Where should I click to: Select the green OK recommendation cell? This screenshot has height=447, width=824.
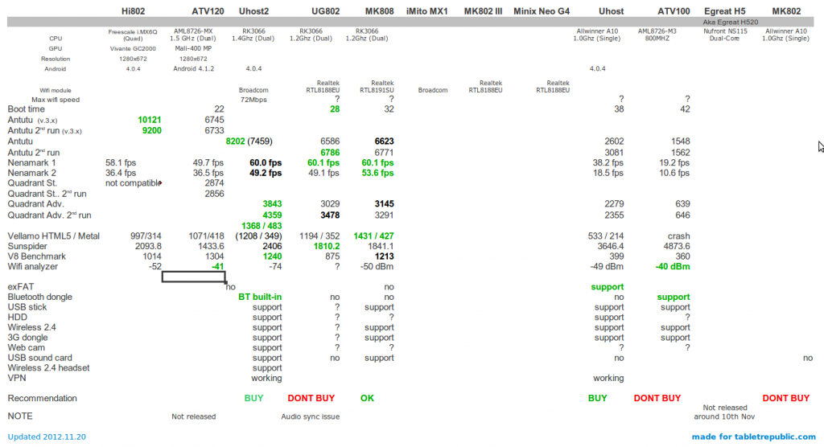click(367, 398)
